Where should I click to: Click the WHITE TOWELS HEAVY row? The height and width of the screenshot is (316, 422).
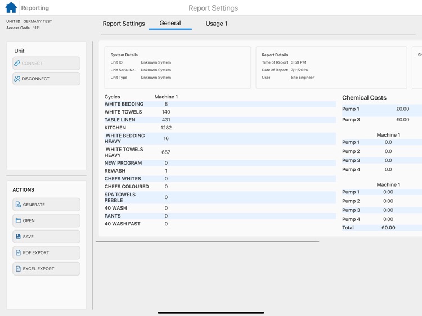(220, 152)
